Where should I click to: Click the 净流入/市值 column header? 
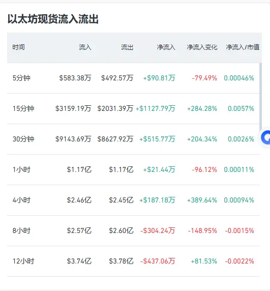click(243, 47)
